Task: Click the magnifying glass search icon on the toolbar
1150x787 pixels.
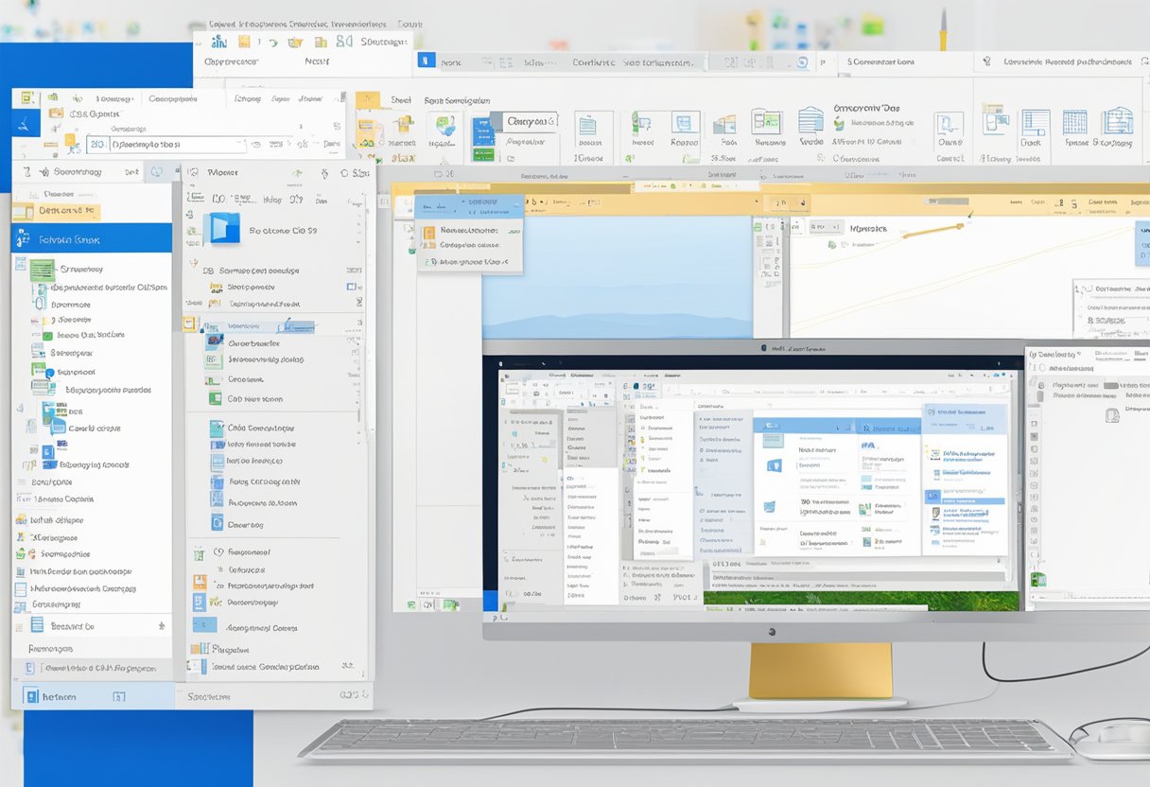Action: point(803,61)
